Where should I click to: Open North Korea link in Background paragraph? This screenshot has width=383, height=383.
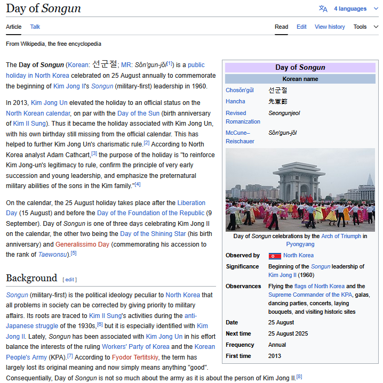[182, 295]
